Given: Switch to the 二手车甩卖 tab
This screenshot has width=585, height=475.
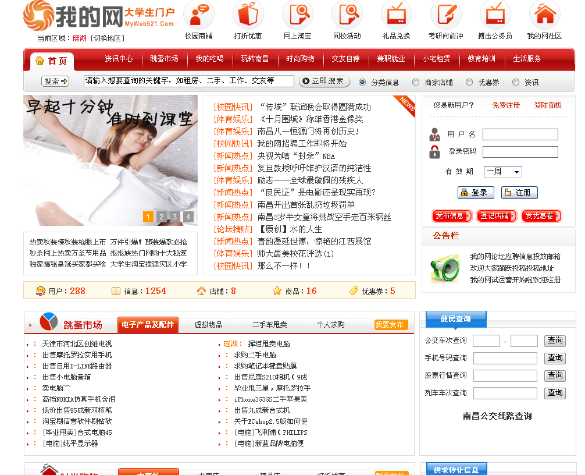Looking at the screenshot, I should 269,324.
